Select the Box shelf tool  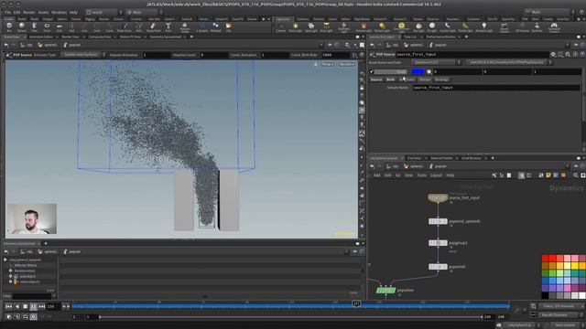click(x=9, y=27)
